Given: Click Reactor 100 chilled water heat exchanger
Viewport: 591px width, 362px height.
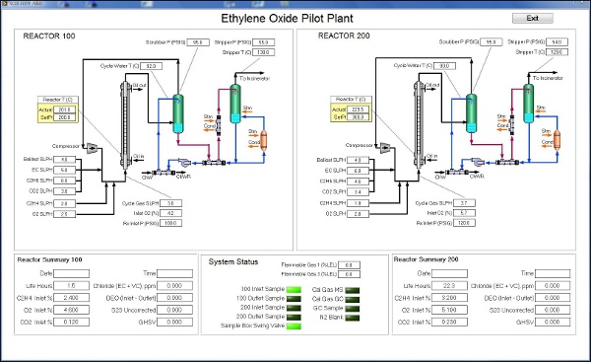Looking at the screenshot, I should 164,173.
